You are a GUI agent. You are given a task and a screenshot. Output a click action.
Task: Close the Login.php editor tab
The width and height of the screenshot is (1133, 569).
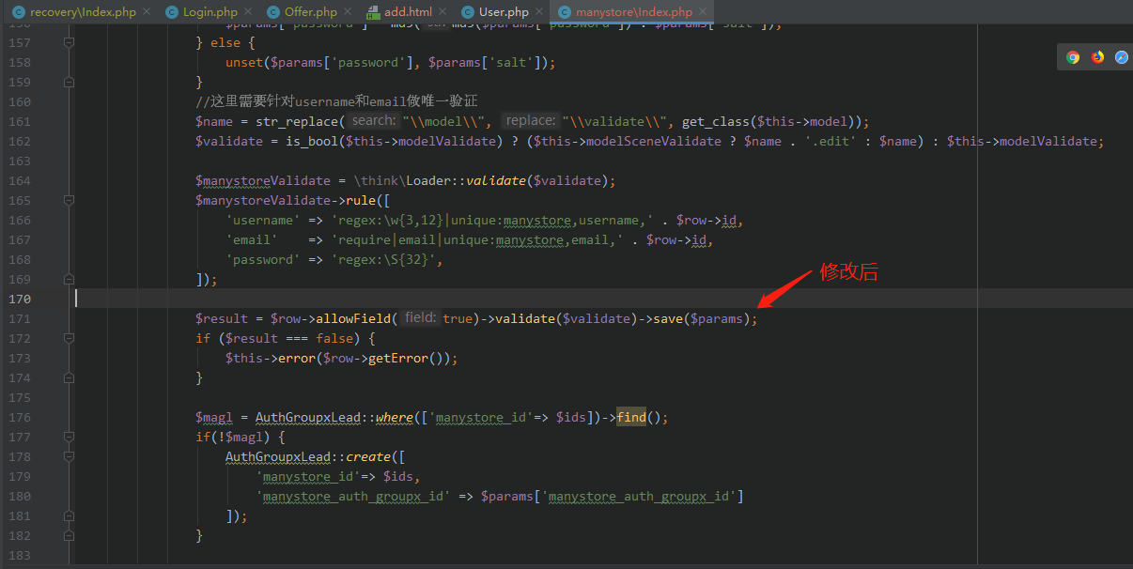click(x=247, y=12)
